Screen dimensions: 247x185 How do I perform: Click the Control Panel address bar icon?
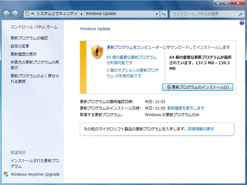point(27,14)
